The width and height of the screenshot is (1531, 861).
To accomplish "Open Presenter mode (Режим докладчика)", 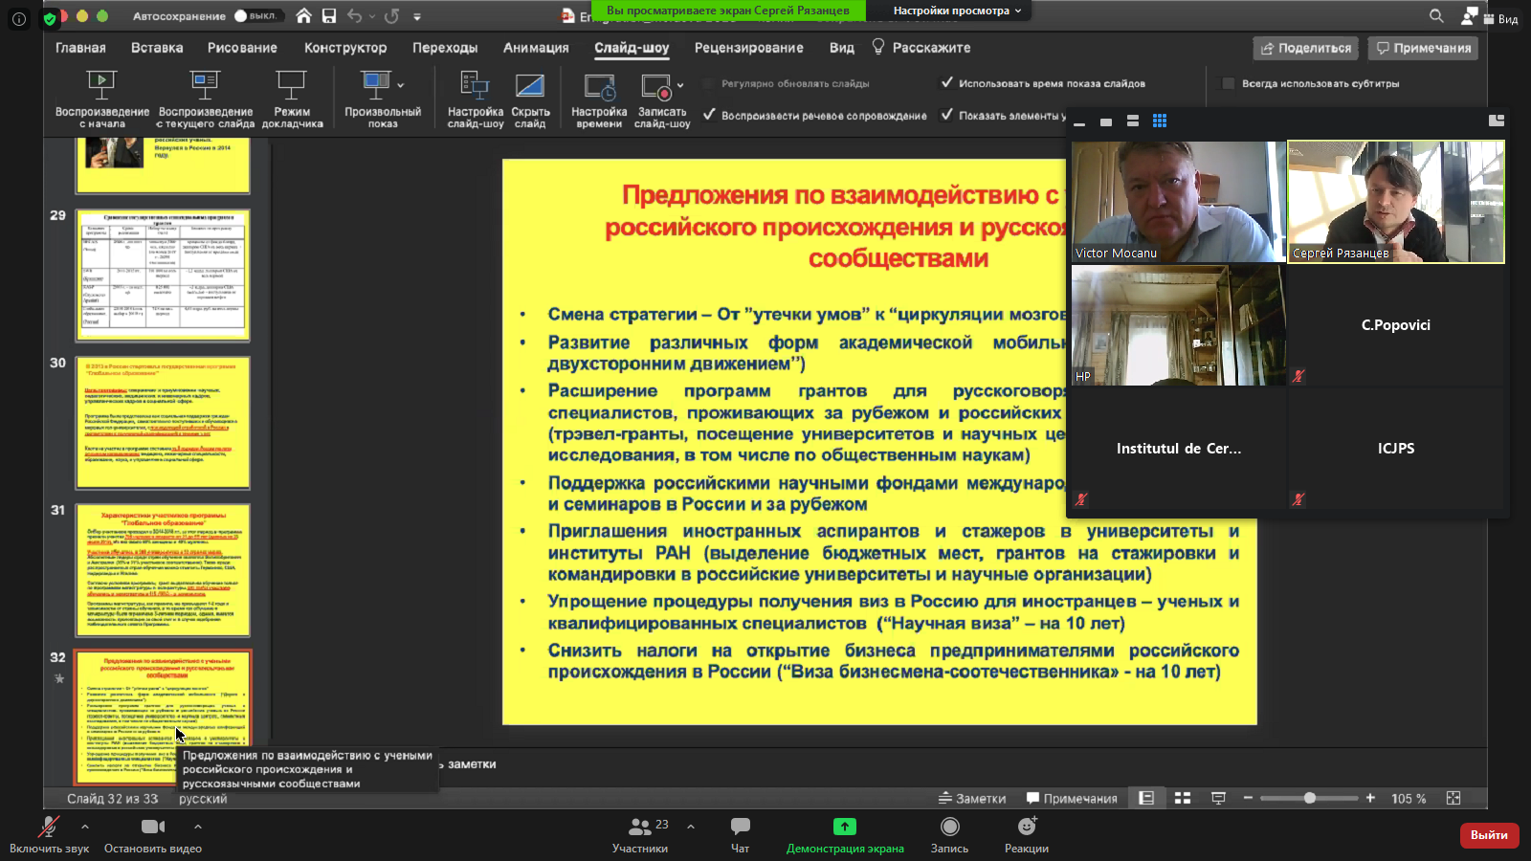I will click(x=292, y=99).
